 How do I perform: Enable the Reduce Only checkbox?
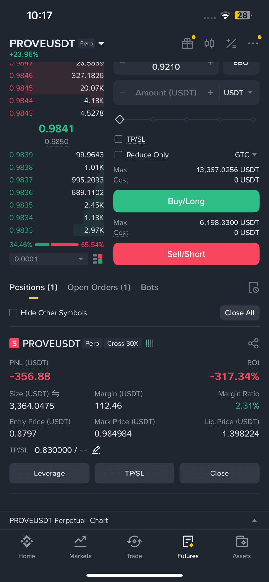(118, 155)
